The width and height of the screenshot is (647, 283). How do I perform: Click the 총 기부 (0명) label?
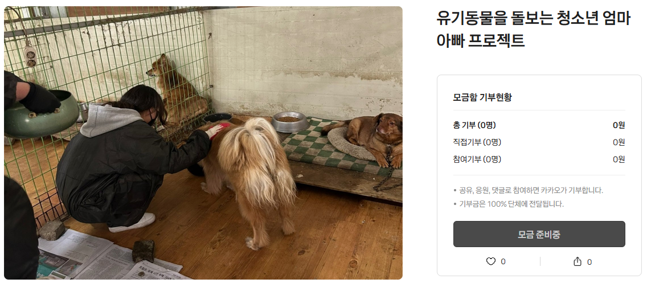tap(474, 125)
